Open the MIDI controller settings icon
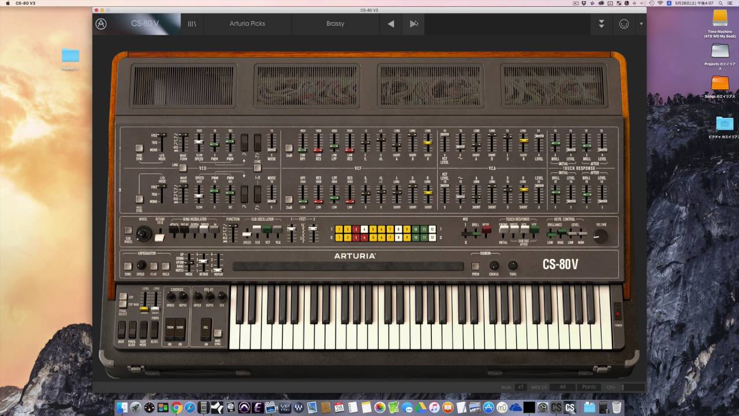The height and width of the screenshot is (416, 739). point(624,24)
